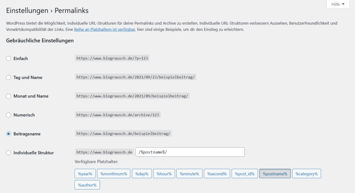Insert the %second% placeholder

tap(217, 174)
